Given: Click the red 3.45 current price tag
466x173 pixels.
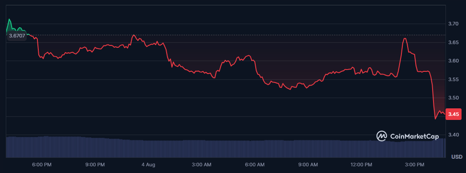Looking at the screenshot, I should [453, 114].
